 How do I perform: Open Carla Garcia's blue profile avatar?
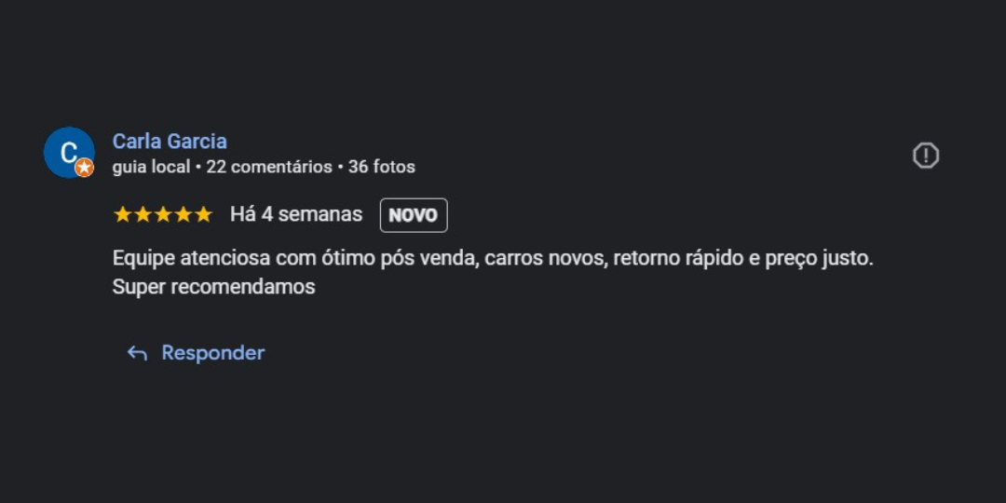click(x=69, y=152)
